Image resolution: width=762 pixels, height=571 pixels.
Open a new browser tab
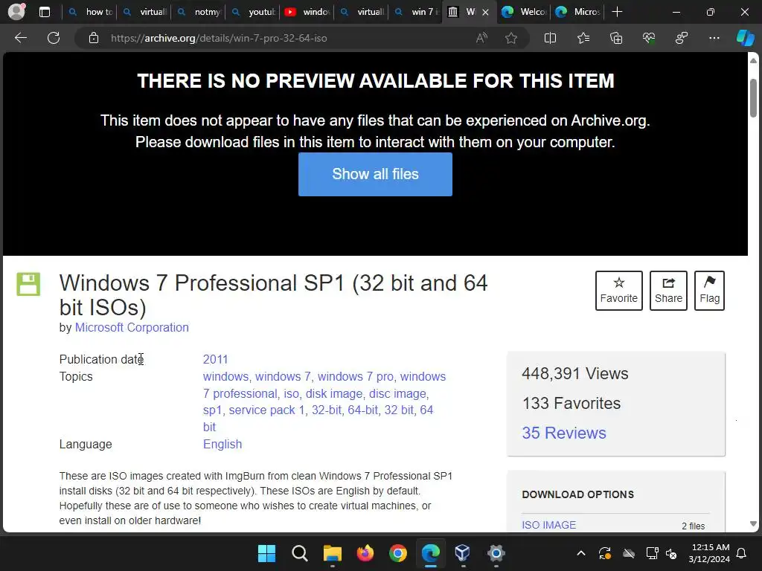pos(617,12)
